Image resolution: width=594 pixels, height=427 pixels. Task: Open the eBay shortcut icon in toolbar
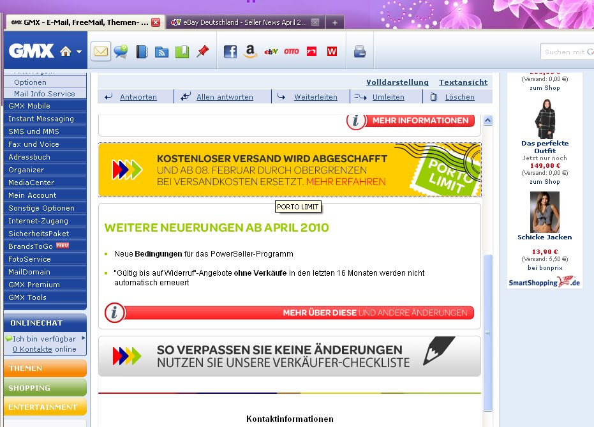point(271,52)
